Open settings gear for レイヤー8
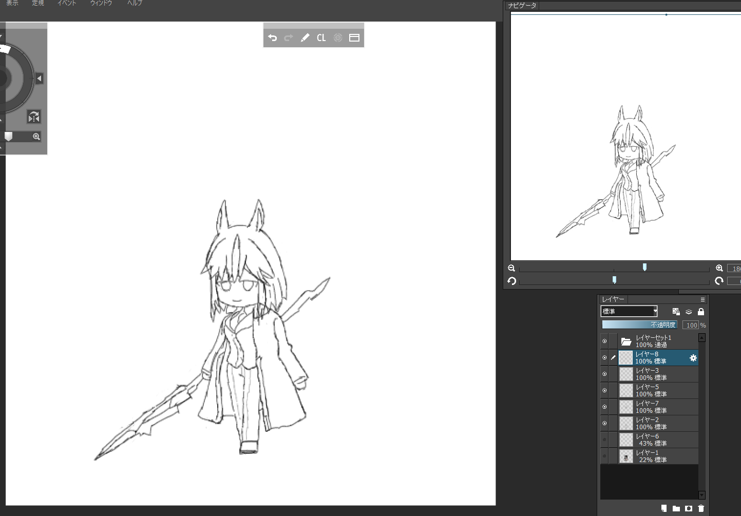This screenshot has width=741, height=516. pos(693,358)
